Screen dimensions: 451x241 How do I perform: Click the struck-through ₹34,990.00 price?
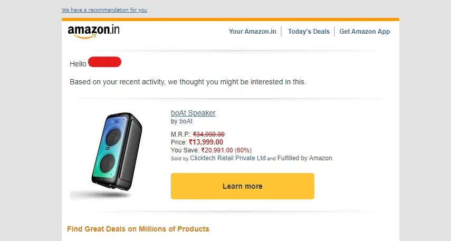pos(209,134)
